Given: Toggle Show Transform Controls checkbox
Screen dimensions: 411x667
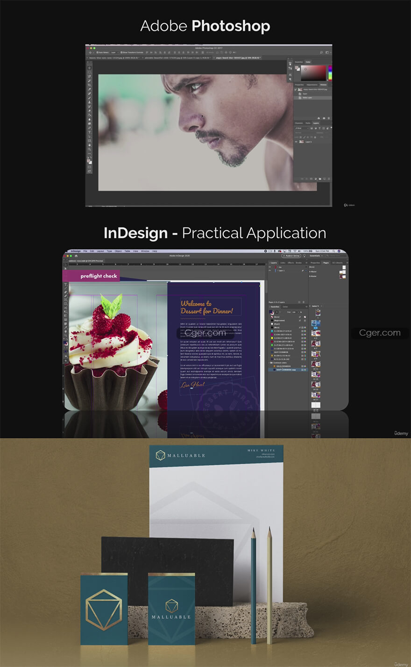Looking at the screenshot, I should click(x=121, y=52).
